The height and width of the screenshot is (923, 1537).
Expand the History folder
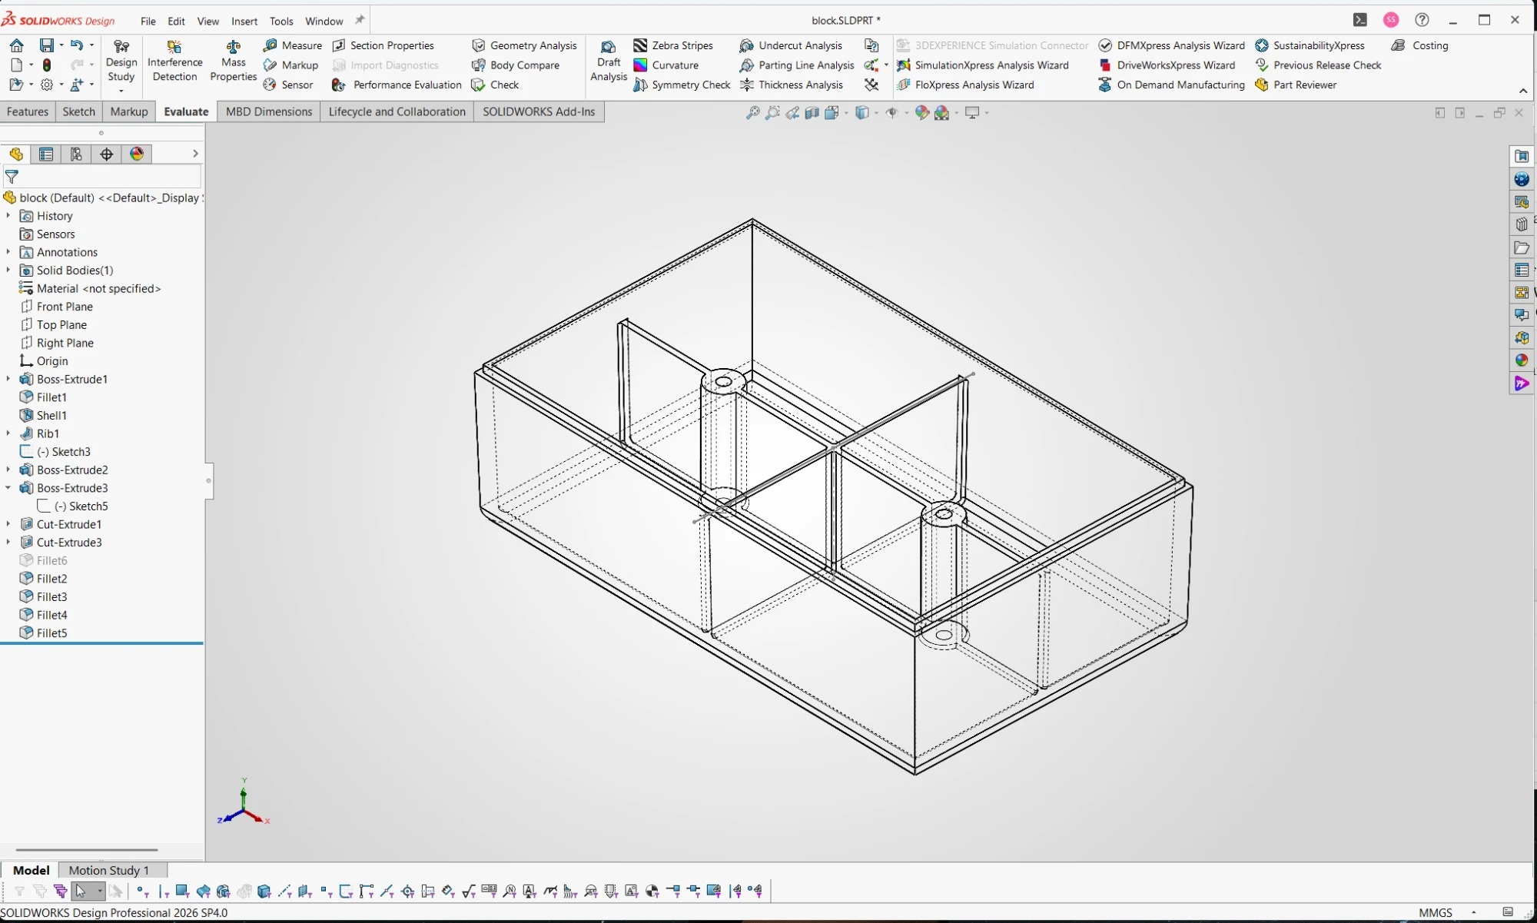8,216
